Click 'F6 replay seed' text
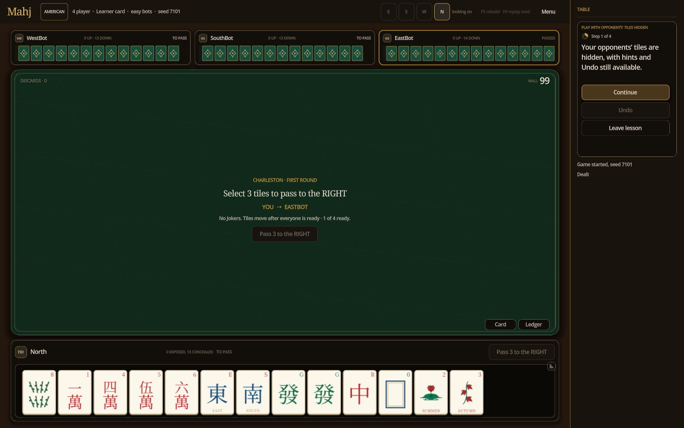Viewport: 684px width, 428px height. tap(516, 12)
